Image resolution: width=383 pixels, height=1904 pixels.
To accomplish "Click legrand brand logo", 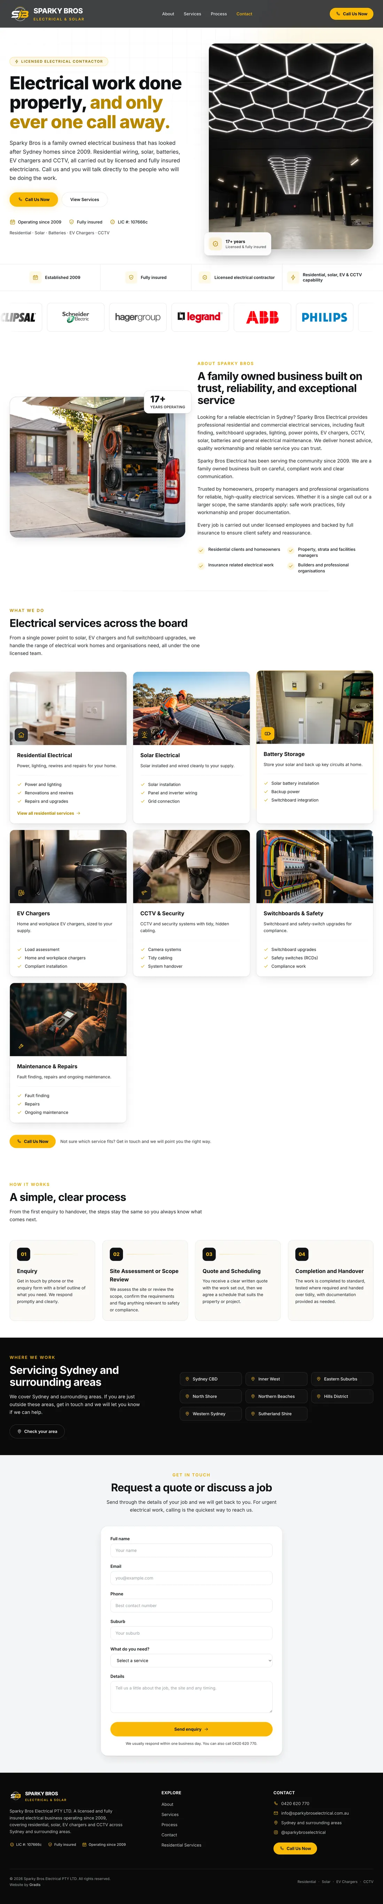I will [x=199, y=317].
